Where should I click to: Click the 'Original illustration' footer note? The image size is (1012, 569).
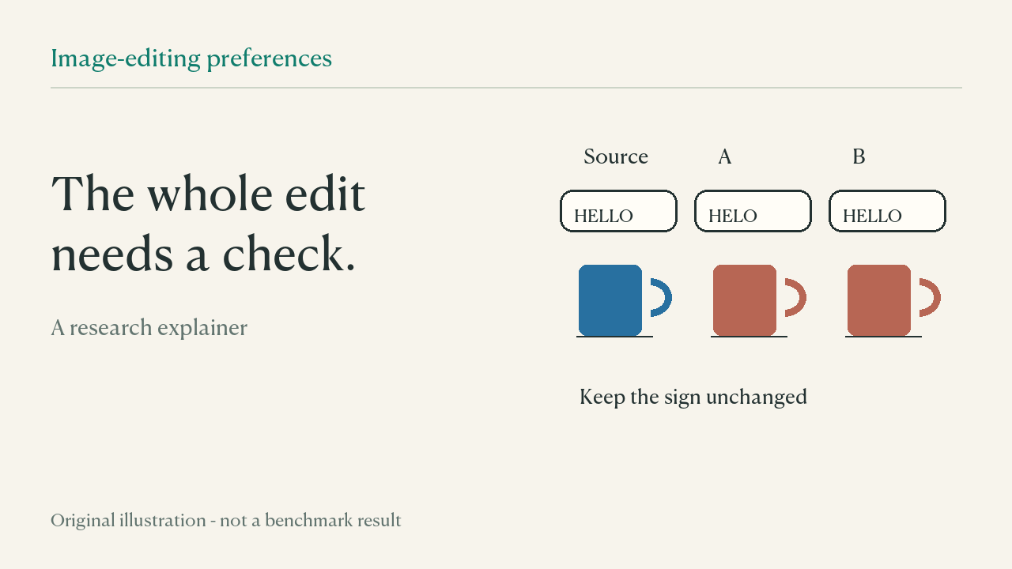point(226,521)
